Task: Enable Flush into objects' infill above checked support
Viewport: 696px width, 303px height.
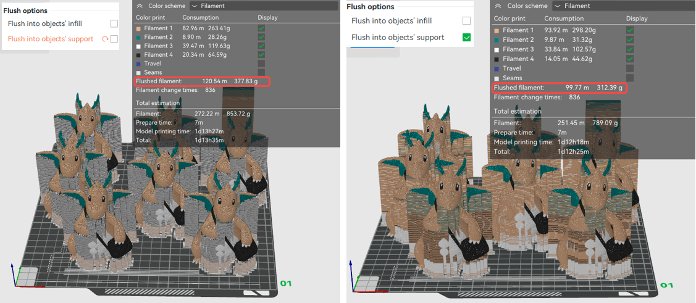Action: point(466,21)
